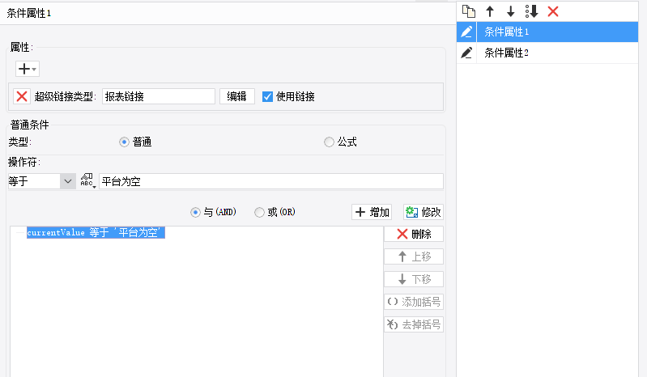Select the 普通 type radio button
This screenshot has width=647, height=377.
(124, 142)
